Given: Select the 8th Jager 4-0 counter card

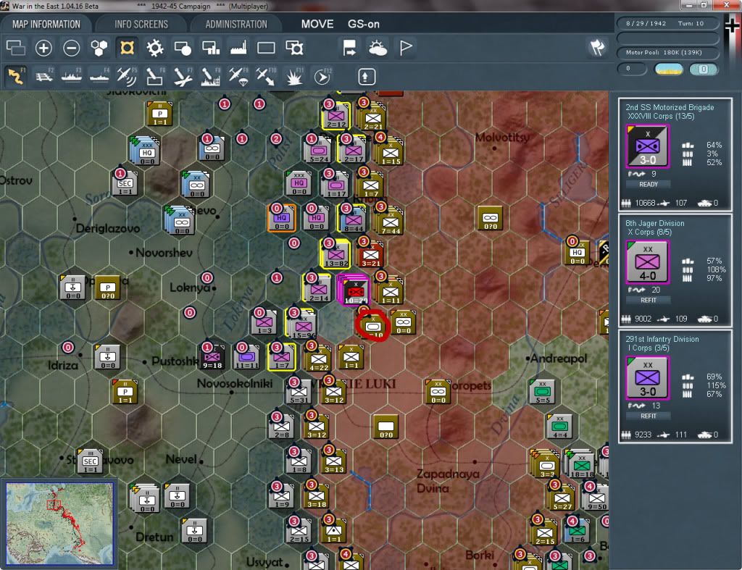Looking at the screenshot, I should tap(647, 262).
